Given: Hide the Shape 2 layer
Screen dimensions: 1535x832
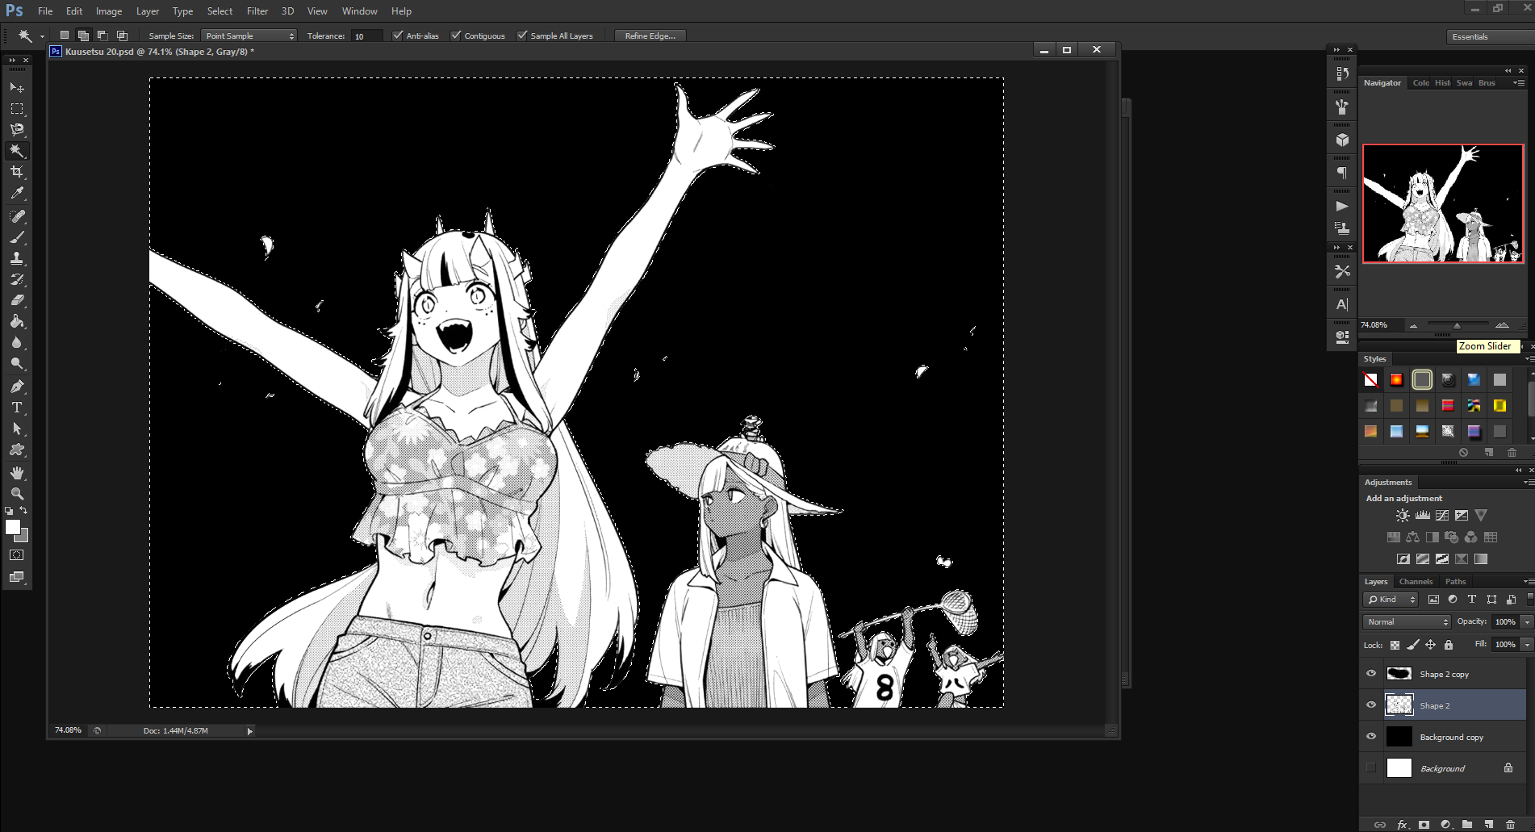Looking at the screenshot, I should click(1370, 705).
